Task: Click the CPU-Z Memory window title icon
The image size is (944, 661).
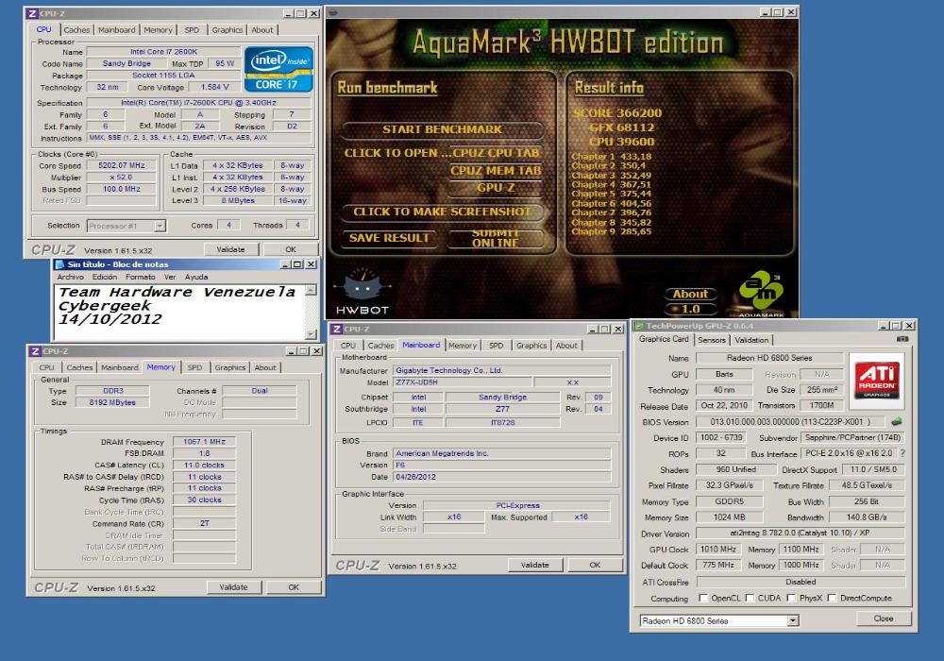Action: 36,351
